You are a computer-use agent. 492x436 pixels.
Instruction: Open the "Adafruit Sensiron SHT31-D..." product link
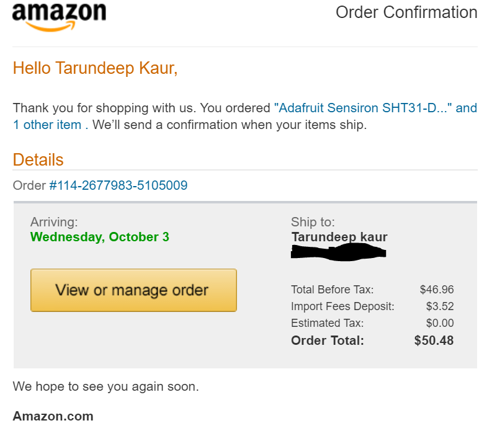[x=364, y=108]
